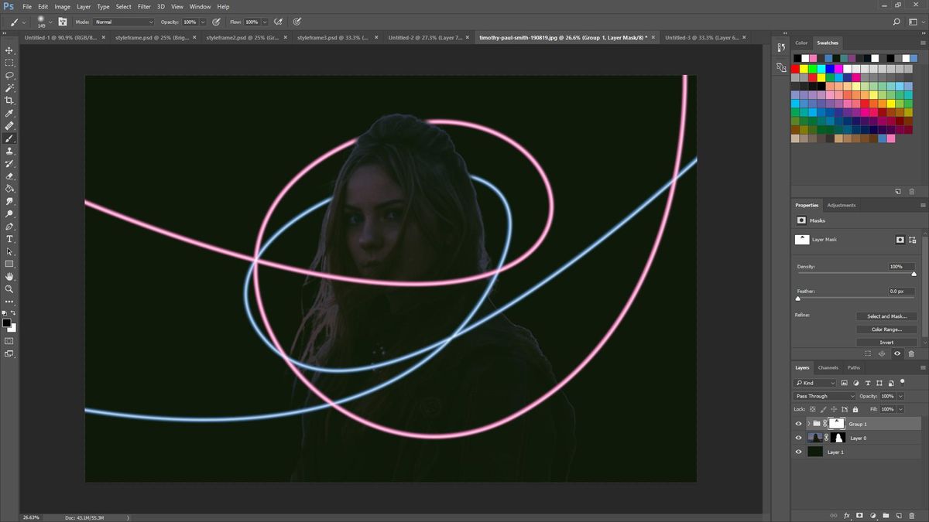The height and width of the screenshot is (522, 929).
Task: Open the Filter menu
Action: [x=144, y=6]
